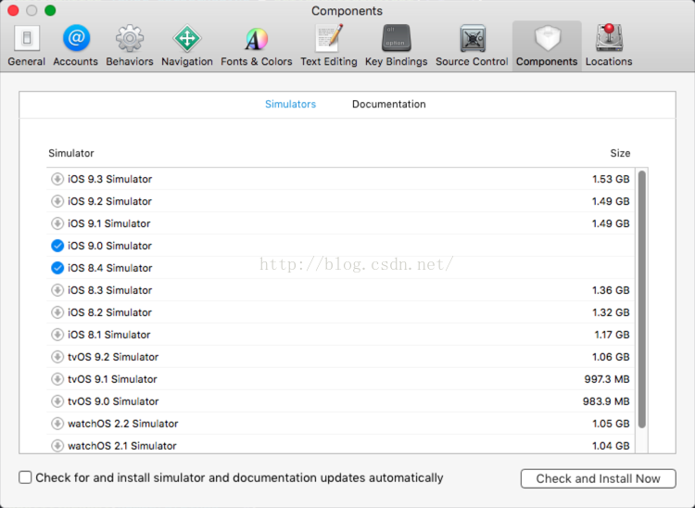The height and width of the screenshot is (508, 695).
Task: Click the 1.17 GB size value
Action: pos(612,335)
